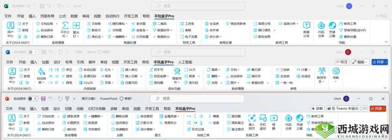Collapse the Word ribbon with chevron
This screenshot has width=392, height=140.
(385, 88)
